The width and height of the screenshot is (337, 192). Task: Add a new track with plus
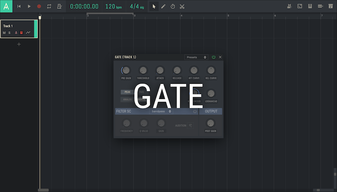(19, 44)
